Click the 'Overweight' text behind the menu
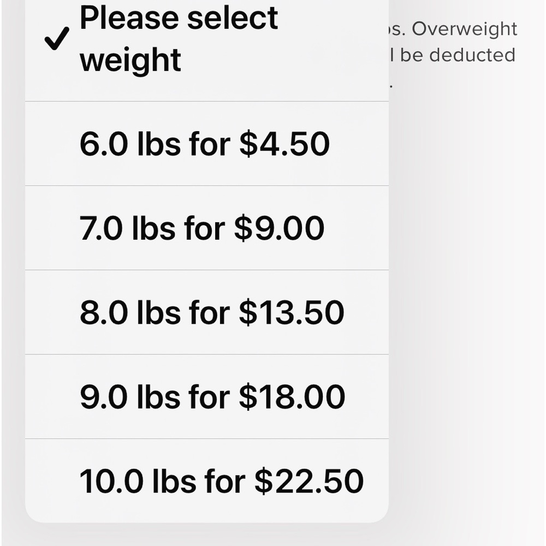This screenshot has width=546, height=546. [x=464, y=29]
